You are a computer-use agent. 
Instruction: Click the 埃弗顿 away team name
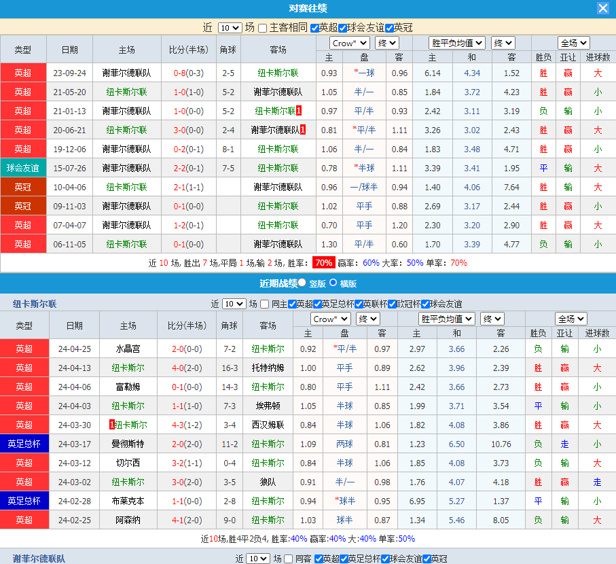point(268,406)
